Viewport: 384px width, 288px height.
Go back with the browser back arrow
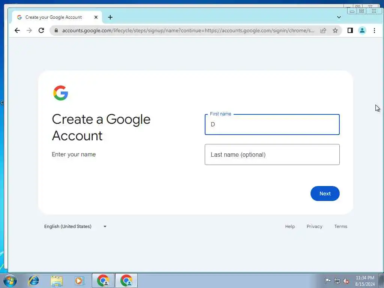17,30
